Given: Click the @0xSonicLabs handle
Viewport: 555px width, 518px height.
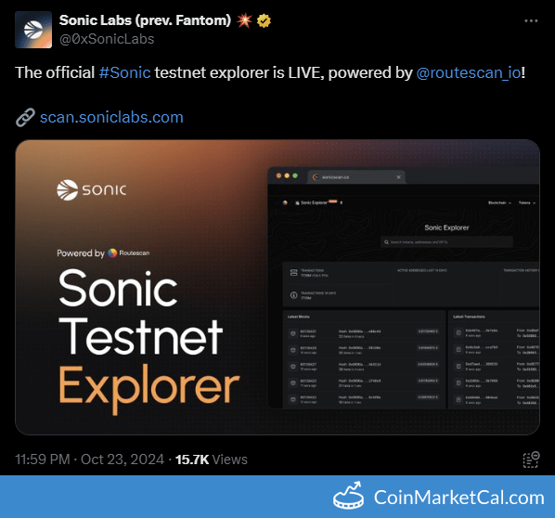Looking at the screenshot, I should pos(107,39).
